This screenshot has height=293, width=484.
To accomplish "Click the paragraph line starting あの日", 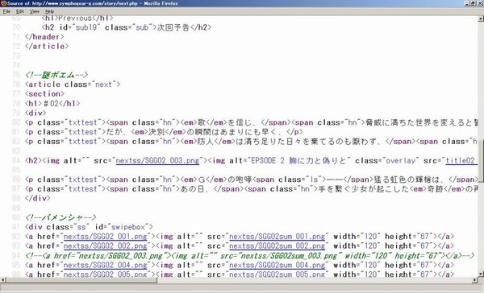I will (x=251, y=189).
